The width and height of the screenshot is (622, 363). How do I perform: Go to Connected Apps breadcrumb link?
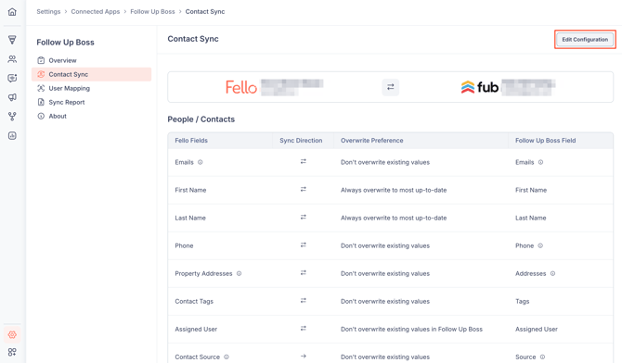96,11
